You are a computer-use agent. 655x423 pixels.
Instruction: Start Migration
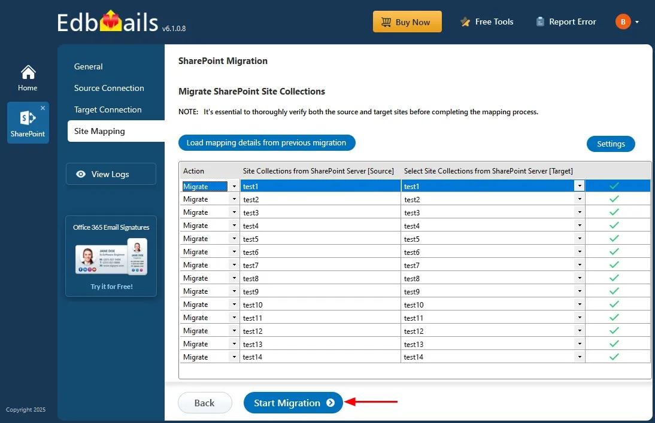click(x=293, y=403)
